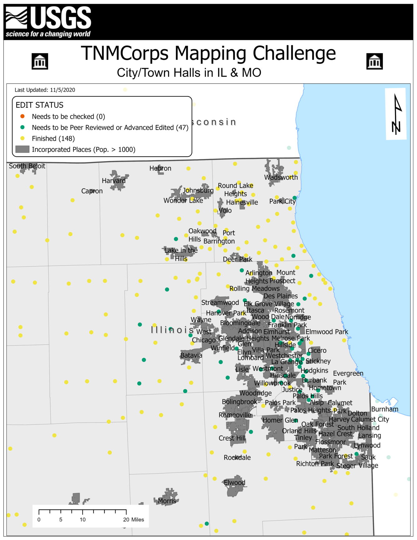The height and width of the screenshot is (540, 417).
Task: Click the Batavia map label
Action: pos(191,355)
